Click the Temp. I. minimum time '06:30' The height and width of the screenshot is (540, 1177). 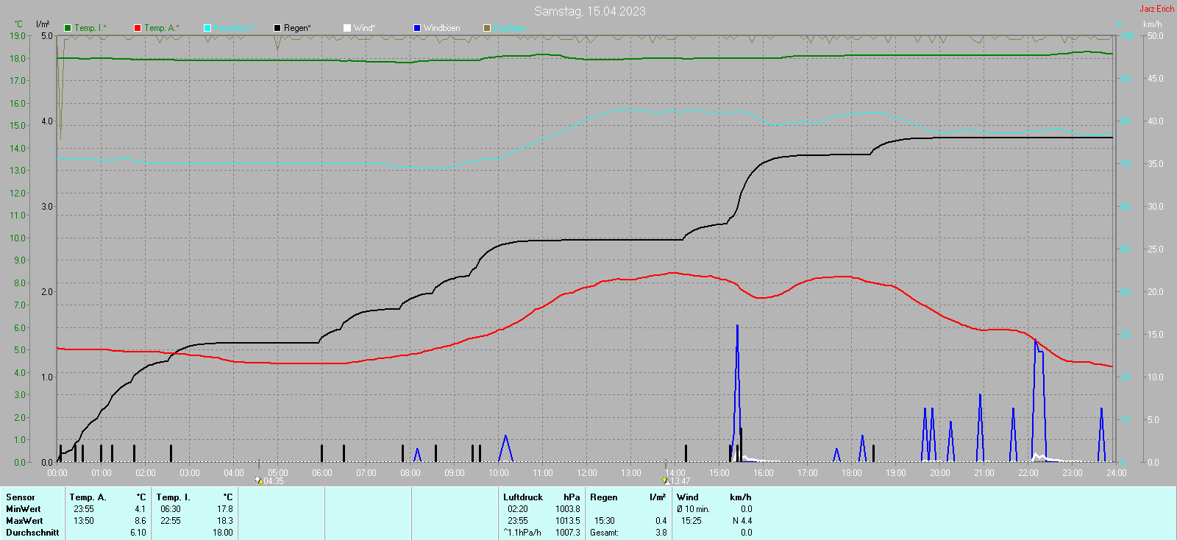click(171, 509)
